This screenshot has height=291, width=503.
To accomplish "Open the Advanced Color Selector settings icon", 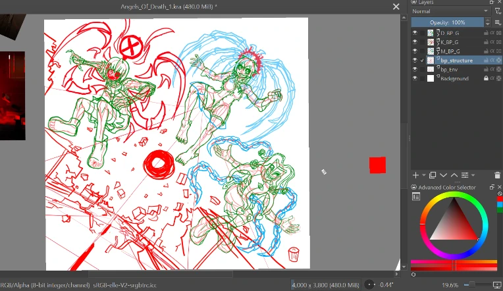I will pyautogui.click(x=416, y=196).
